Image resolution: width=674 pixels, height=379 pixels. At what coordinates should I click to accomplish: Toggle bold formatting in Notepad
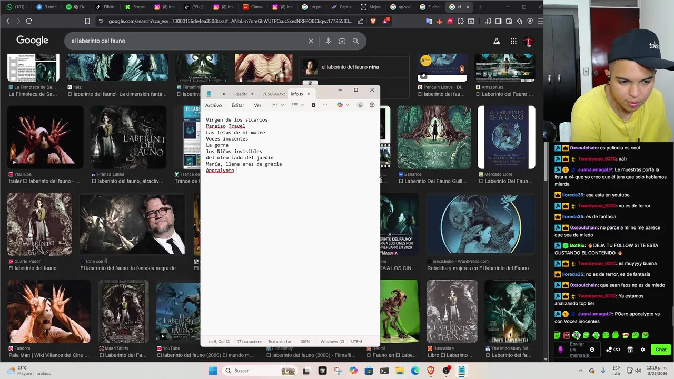(313, 105)
